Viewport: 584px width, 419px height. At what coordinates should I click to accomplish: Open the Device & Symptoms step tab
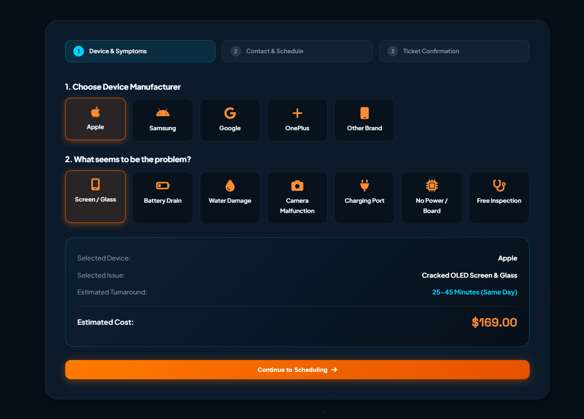tap(140, 51)
